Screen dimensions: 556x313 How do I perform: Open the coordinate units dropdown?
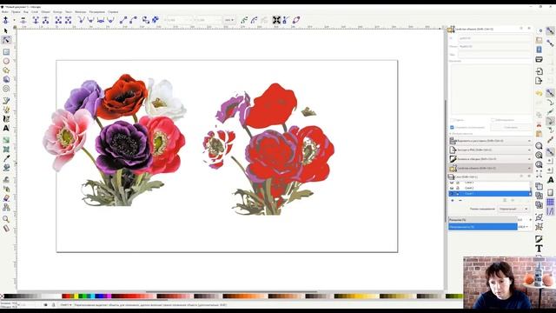click(x=229, y=20)
